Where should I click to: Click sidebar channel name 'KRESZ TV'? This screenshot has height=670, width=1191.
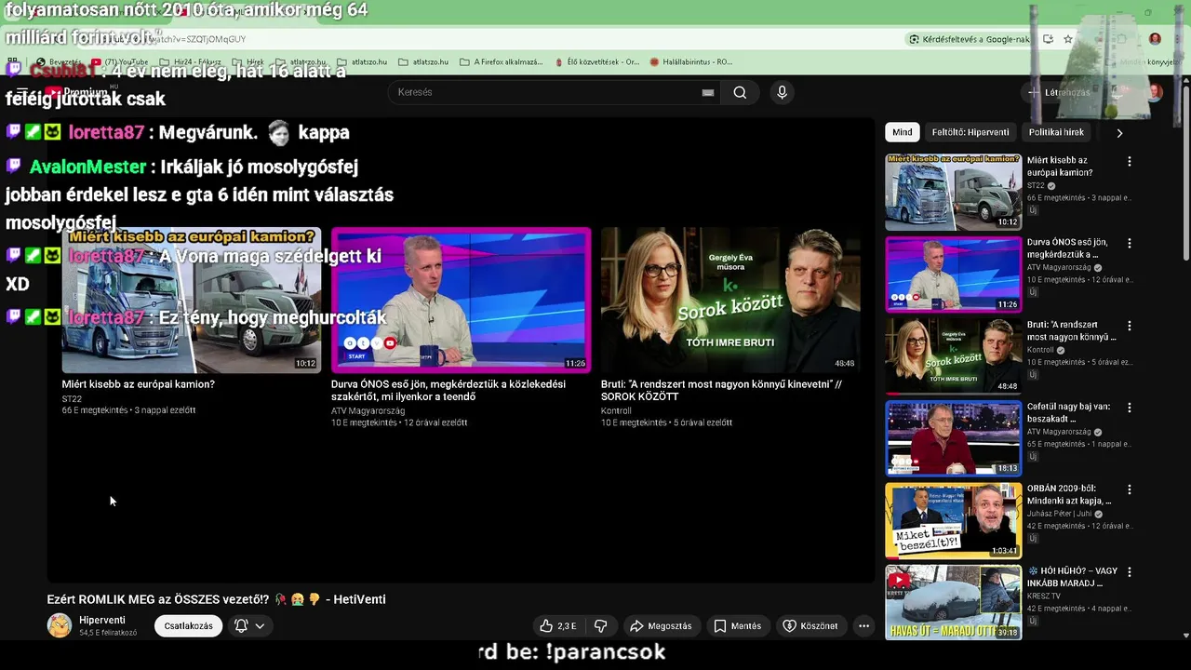click(x=1044, y=596)
